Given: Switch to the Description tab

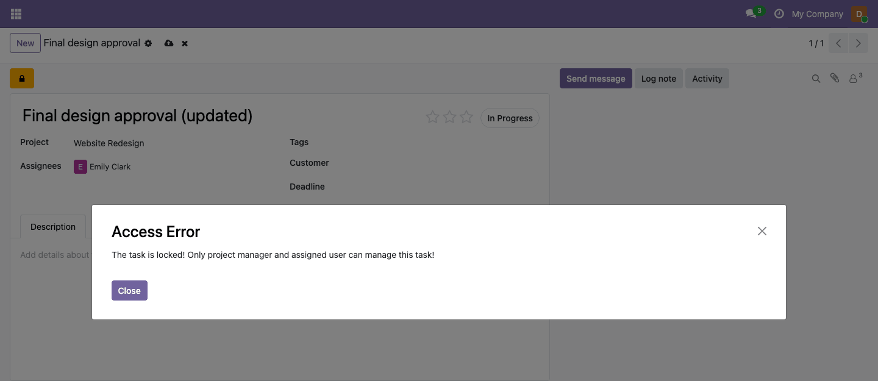Looking at the screenshot, I should [x=53, y=227].
